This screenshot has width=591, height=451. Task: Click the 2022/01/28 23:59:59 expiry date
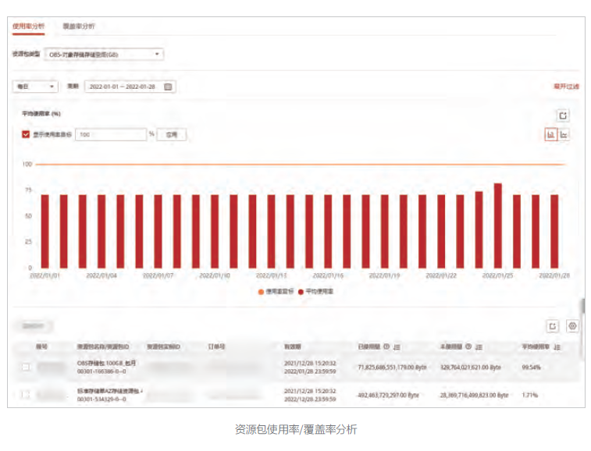click(x=310, y=371)
